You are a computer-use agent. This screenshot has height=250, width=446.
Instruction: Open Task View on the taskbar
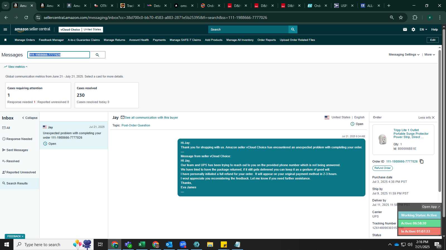(x=100, y=244)
